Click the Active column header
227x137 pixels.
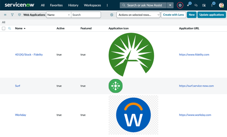(x=61, y=28)
